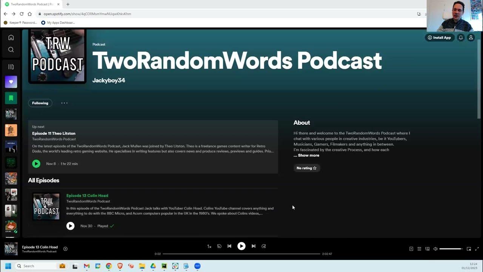Connect to a device using the speaker icon
The width and height of the screenshot is (483, 272).
click(x=428, y=249)
